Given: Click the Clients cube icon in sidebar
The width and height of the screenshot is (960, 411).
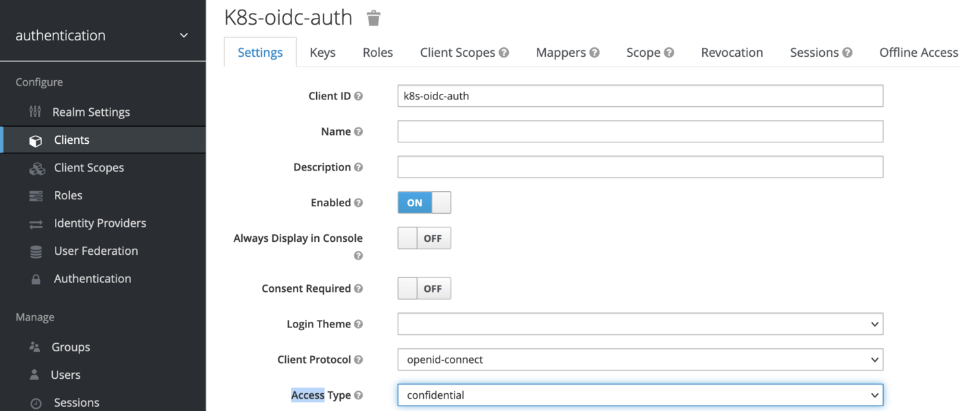Looking at the screenshot, I should point(35,139).
